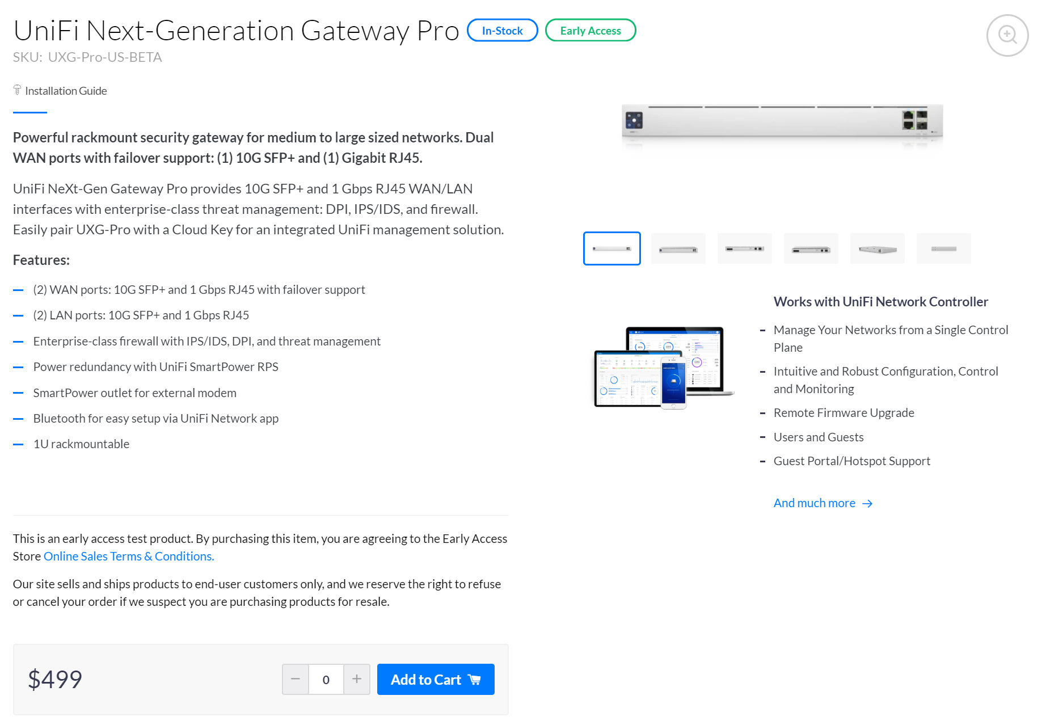
Task: Select the fourth product thumbnail
Action: (x=811, y=248)
